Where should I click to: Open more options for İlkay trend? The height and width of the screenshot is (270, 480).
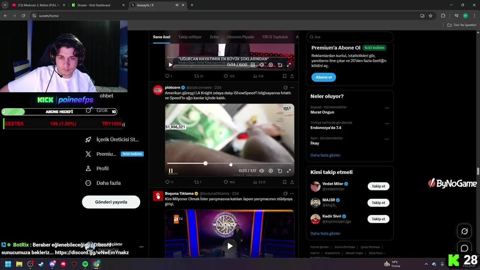[387, 139]
